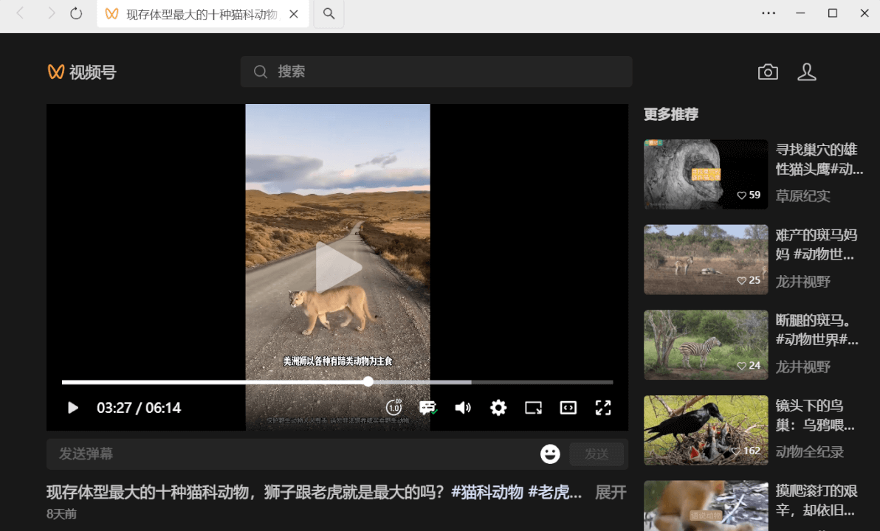Click the 视频号 logo

(82, 72)
